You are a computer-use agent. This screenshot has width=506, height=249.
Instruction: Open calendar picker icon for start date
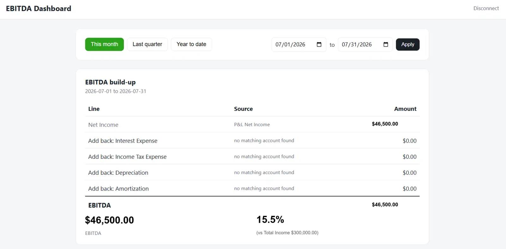(x=319, y=45)
